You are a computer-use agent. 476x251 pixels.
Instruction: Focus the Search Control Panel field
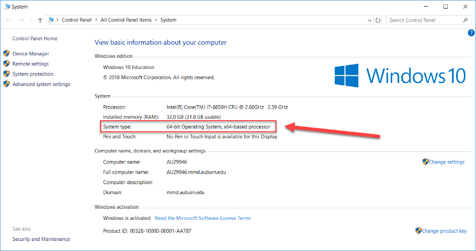point(425,20)
